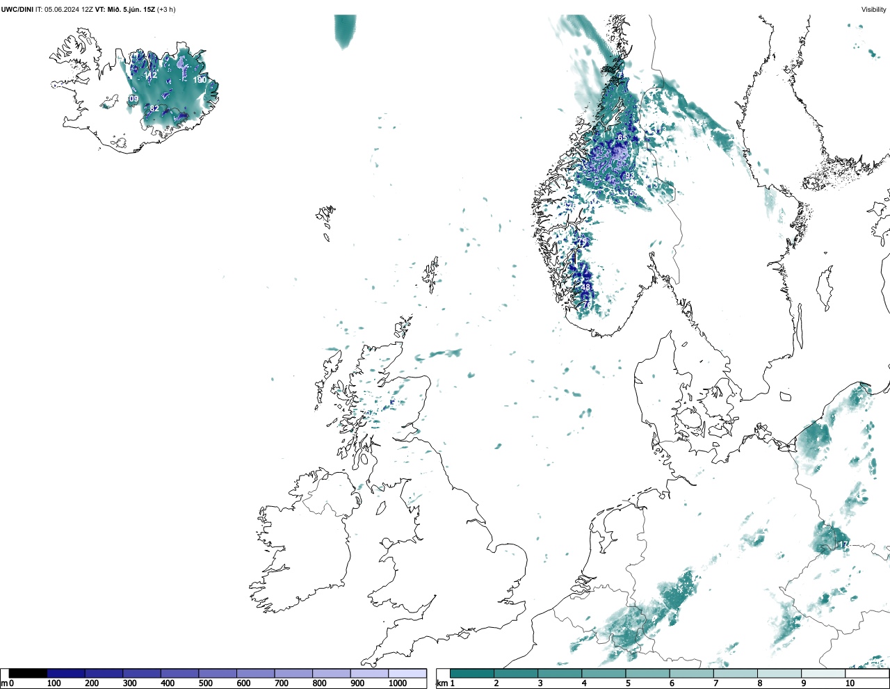Click the black 0–100 m legend swatch
The image size is (890, 689).
pyautogui.click(x=29, y=674)
